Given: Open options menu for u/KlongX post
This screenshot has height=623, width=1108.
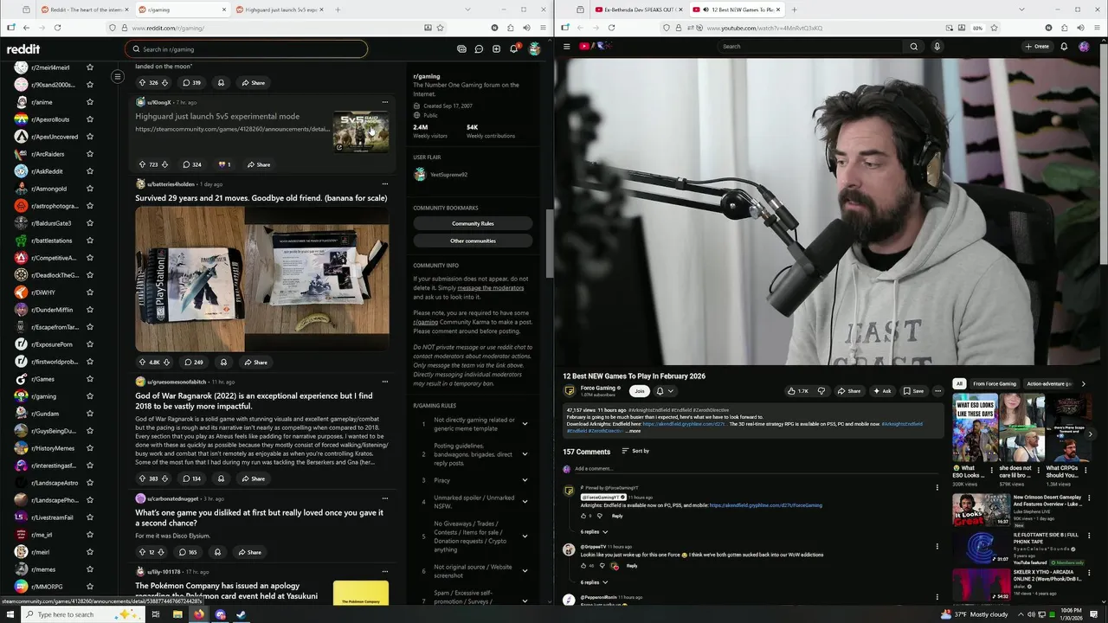Looking at the screenshot, I should (x=385, y=102).
